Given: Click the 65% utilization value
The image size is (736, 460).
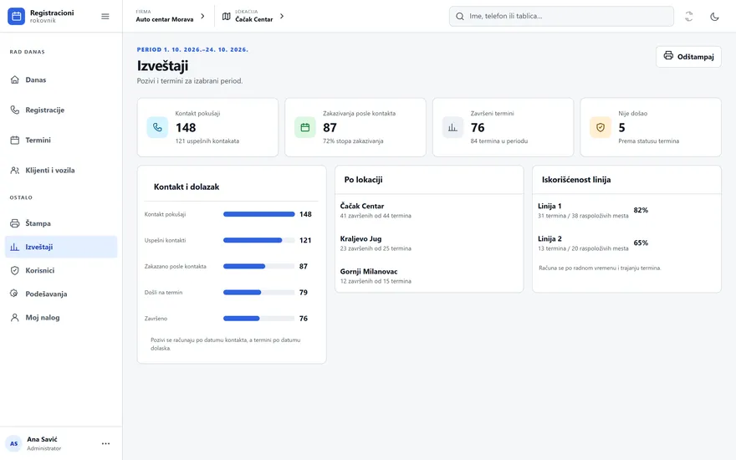Looking at the screenshot, I should tap(641, 243).
